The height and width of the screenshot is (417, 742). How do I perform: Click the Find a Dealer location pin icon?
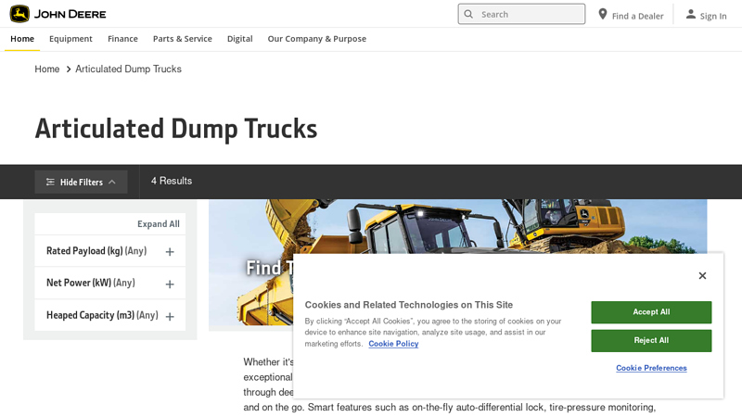[602, 14]
